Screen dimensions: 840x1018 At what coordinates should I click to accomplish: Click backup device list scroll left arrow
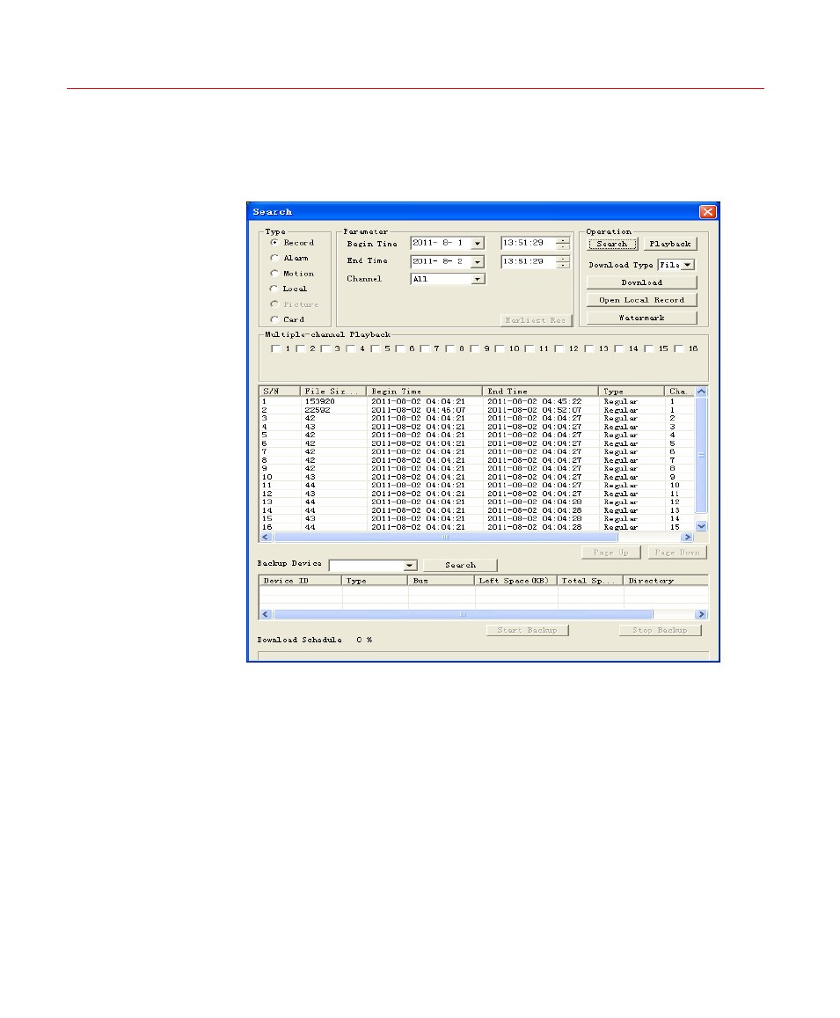pos(266,614)
